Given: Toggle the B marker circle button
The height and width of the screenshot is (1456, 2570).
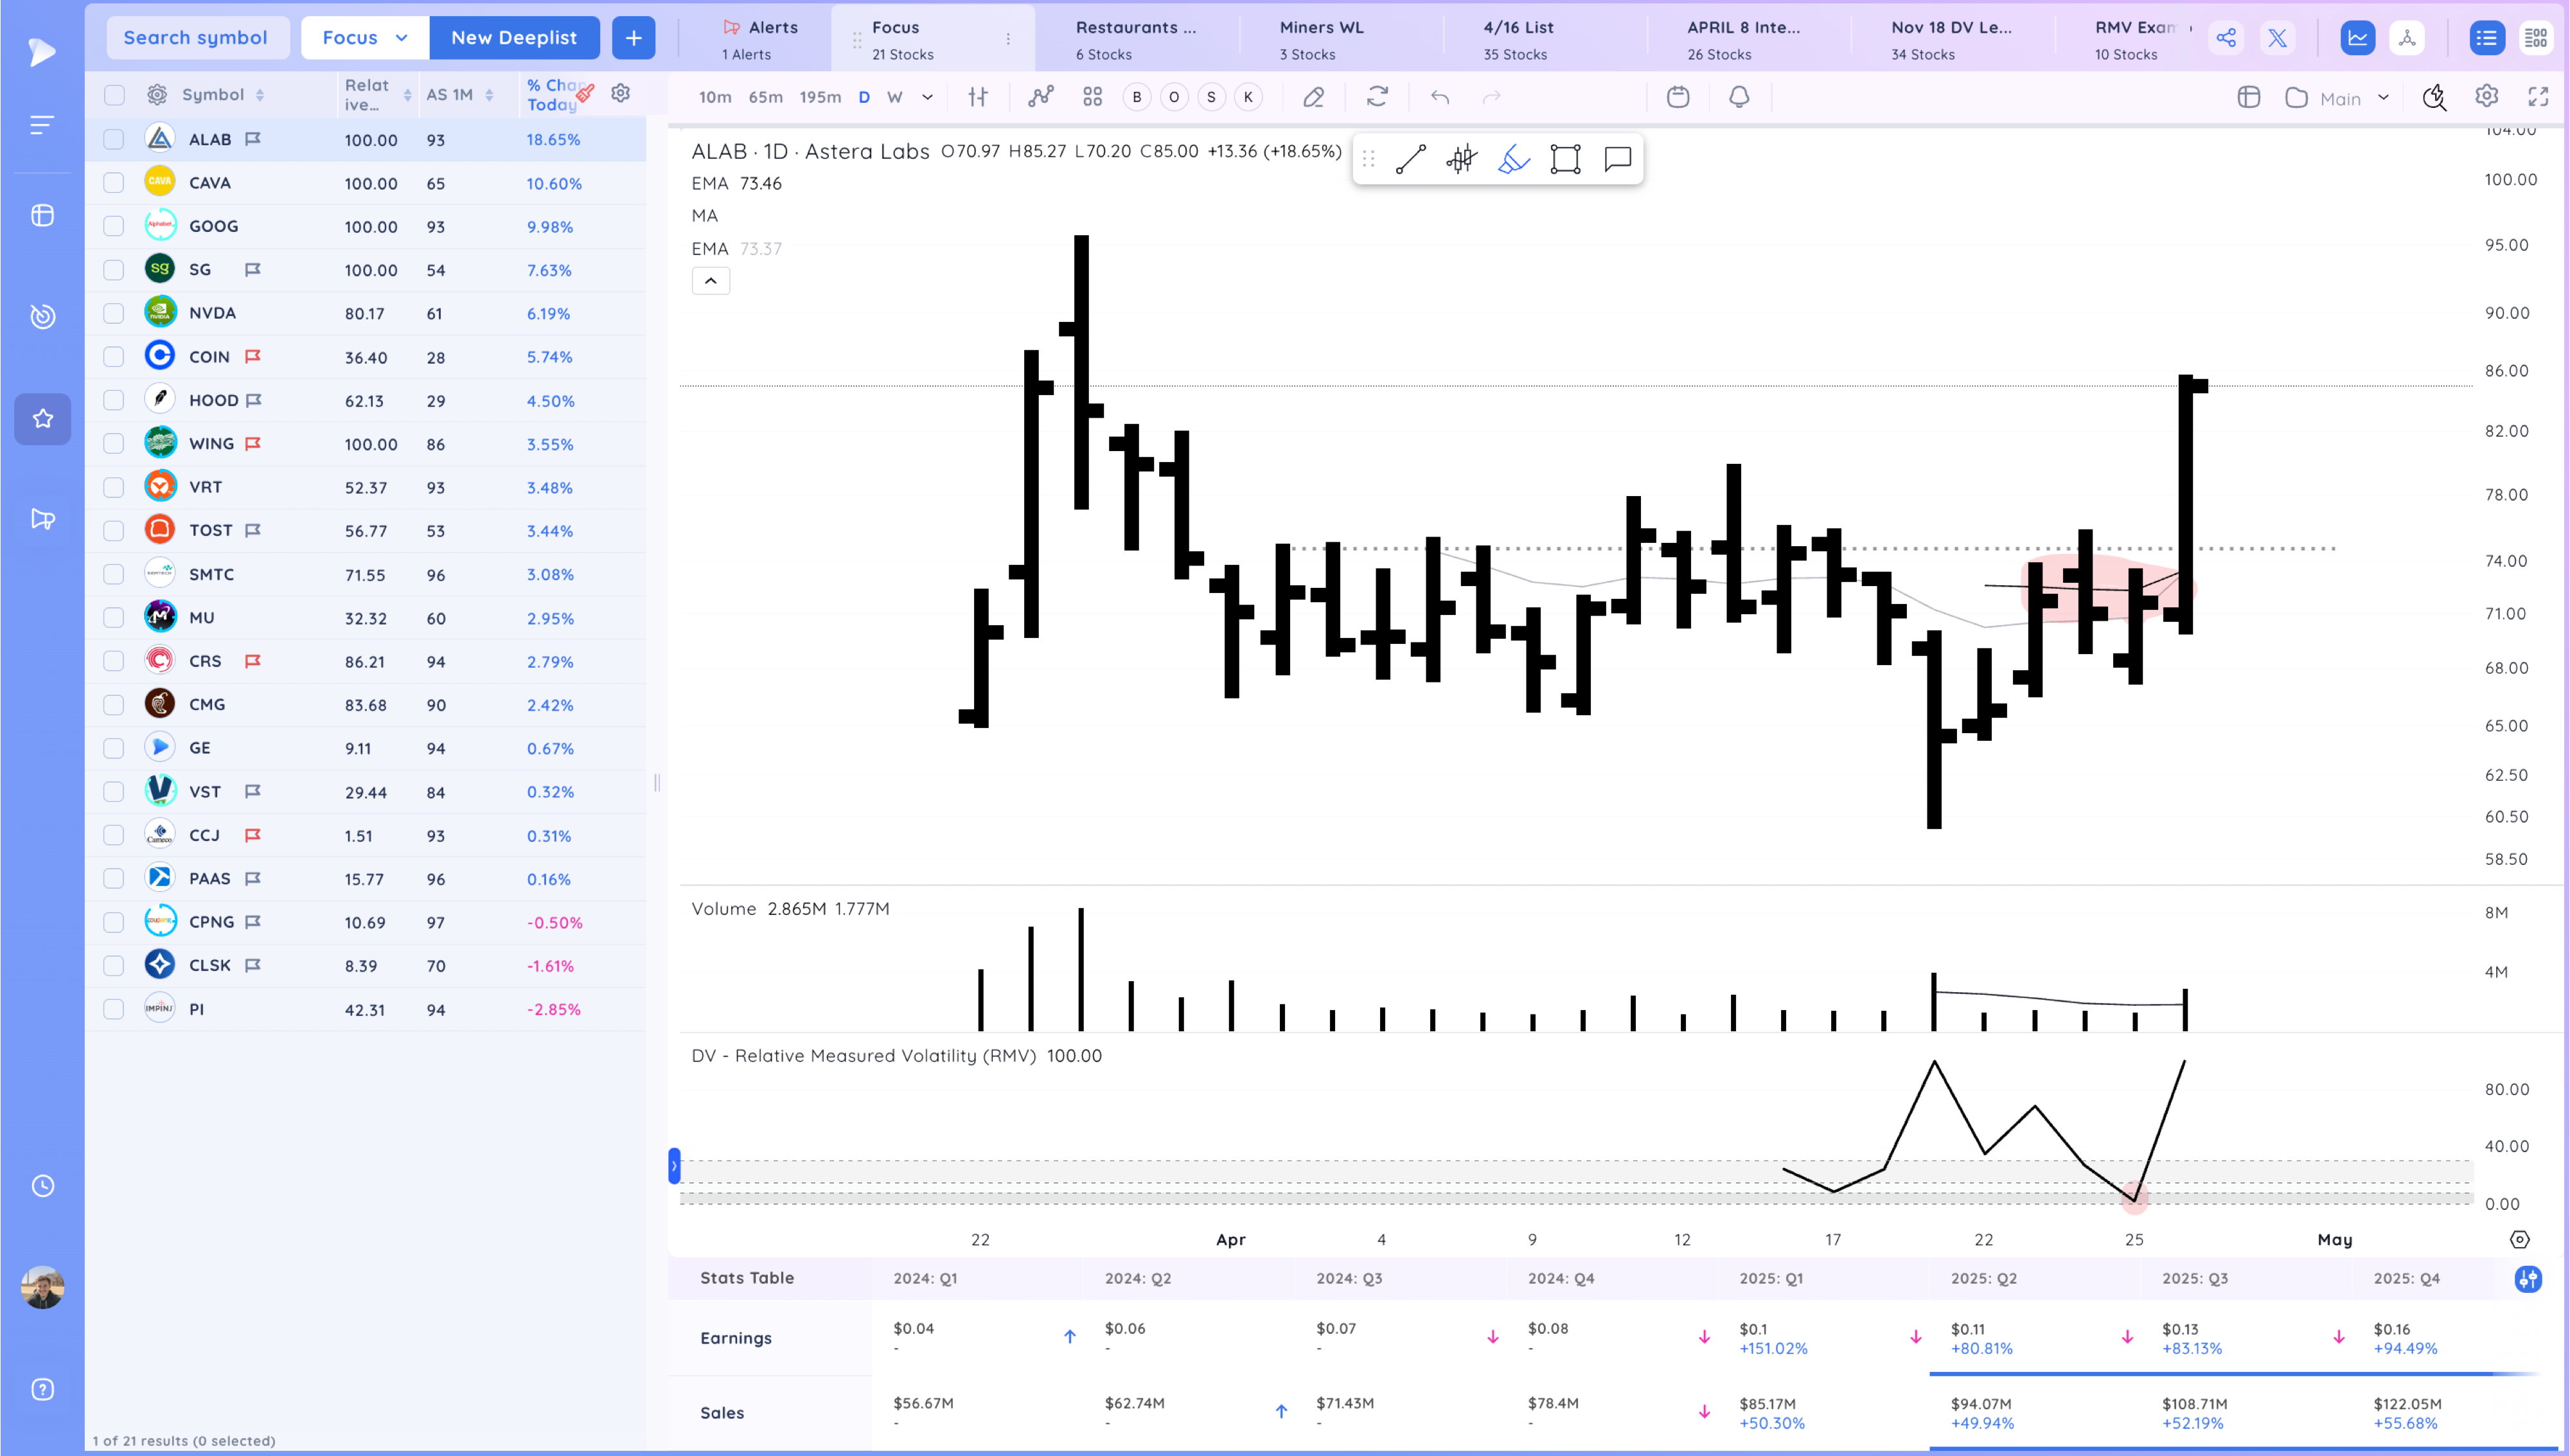Looking at the screenshot, I should [1137, 97].
